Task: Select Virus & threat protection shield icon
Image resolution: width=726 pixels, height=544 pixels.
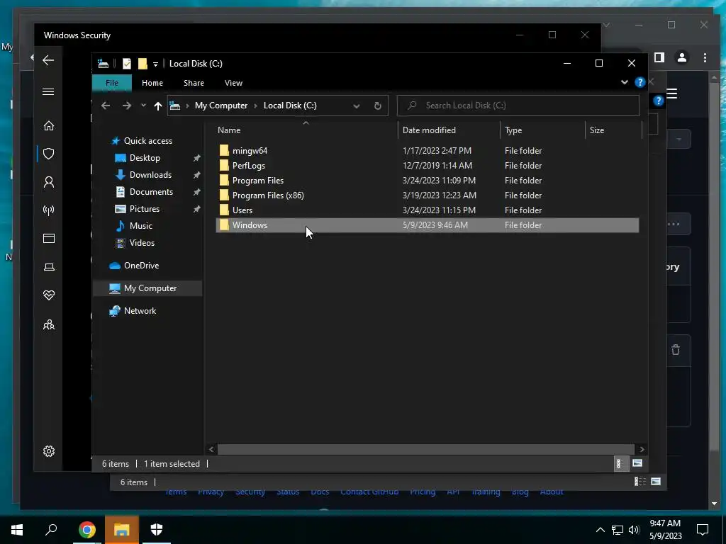Action: pyautogui.click(x=49, y=154)
